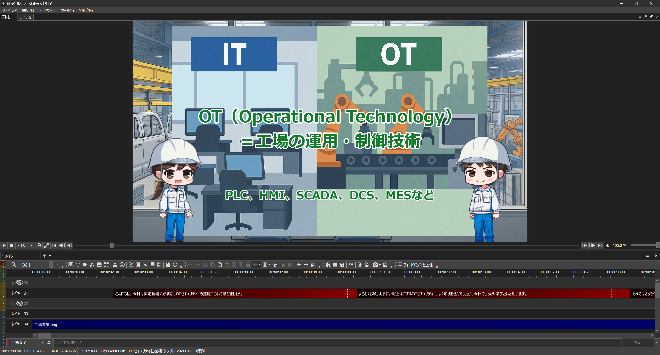This screenshot has width=660, height=355.
Task: Insert an image item from the toolbar
Action: click(x=99, y=265)
